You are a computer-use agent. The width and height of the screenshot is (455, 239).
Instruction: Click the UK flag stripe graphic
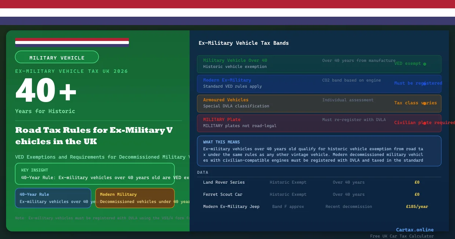pyautogui.click(x=72, y=41)
